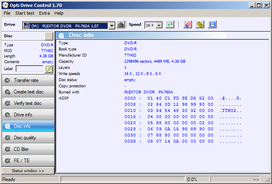The width and height of the screenshot is (272, 184).
Task: Click Manufacturer ID value TTH02
Action: (130, 55)
